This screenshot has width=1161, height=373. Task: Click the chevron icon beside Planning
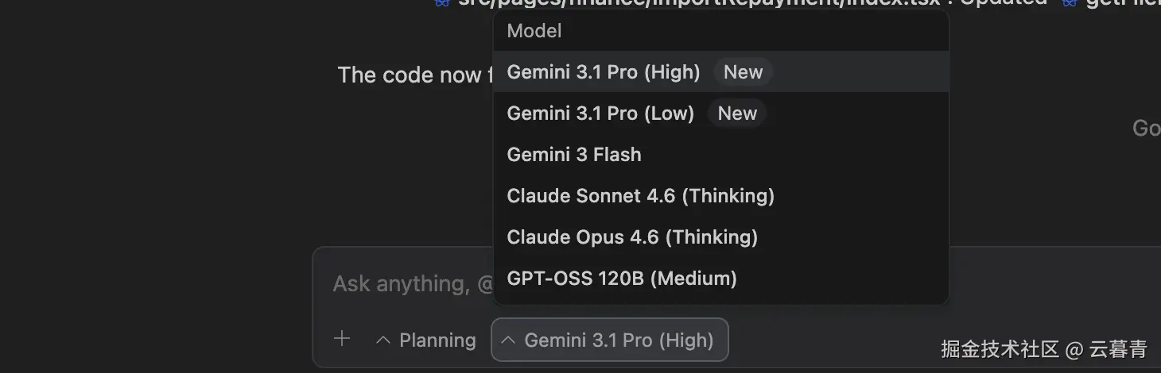point(383,340)
